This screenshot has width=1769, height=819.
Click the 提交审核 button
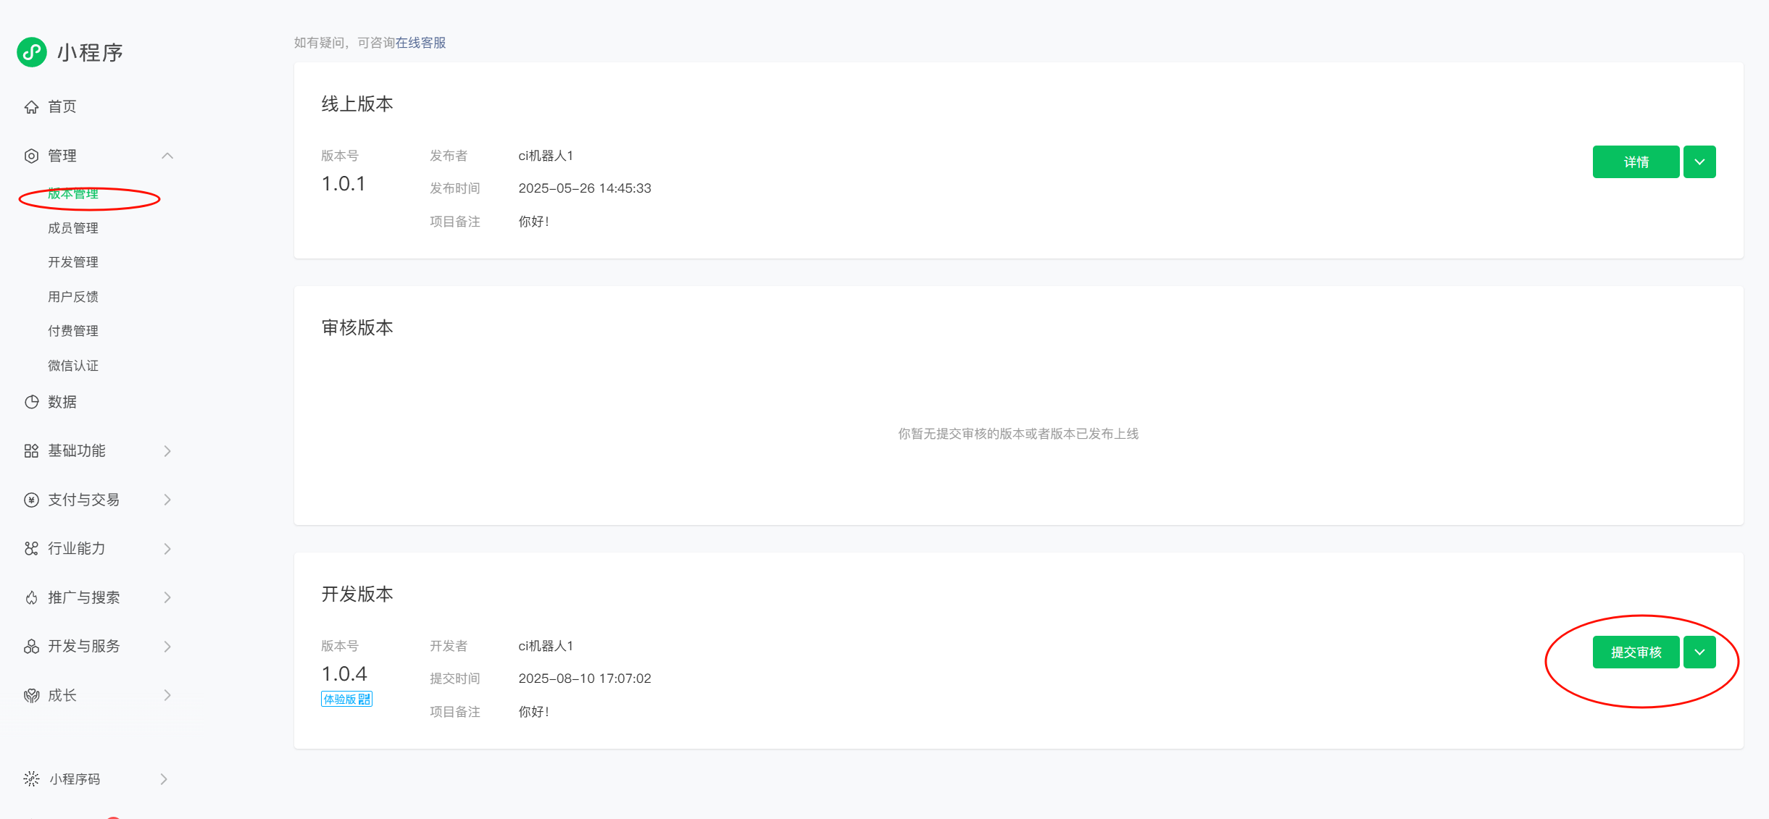(1636, 652)
